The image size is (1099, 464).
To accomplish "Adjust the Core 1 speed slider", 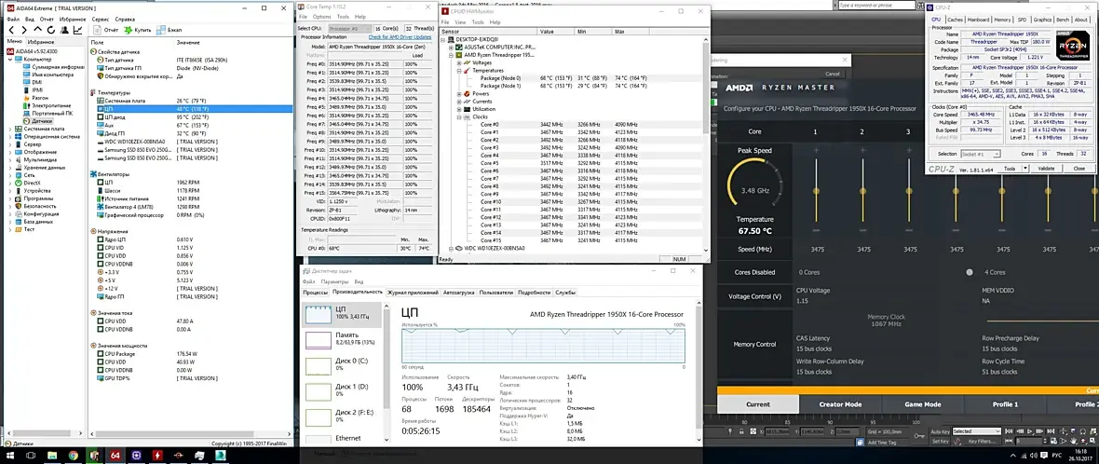I will [x=815, y=191].
